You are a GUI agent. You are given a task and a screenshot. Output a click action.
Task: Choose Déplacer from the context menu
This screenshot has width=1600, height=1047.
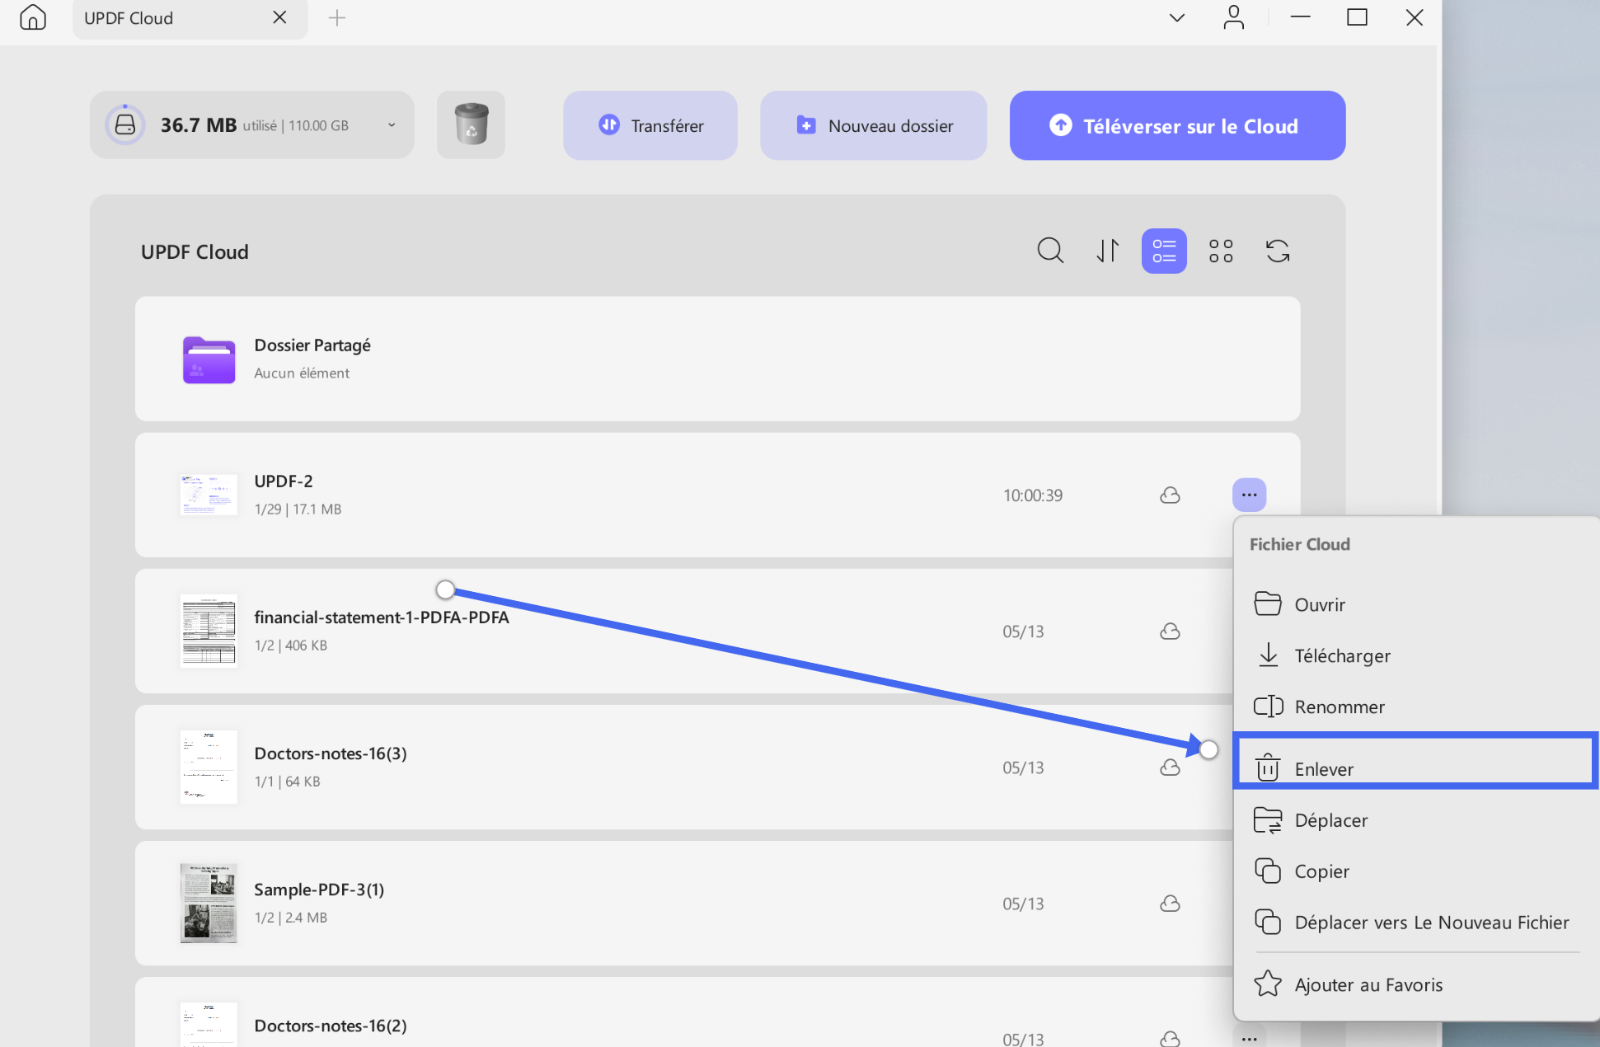pyautogui.click(x=1416, y=820)
